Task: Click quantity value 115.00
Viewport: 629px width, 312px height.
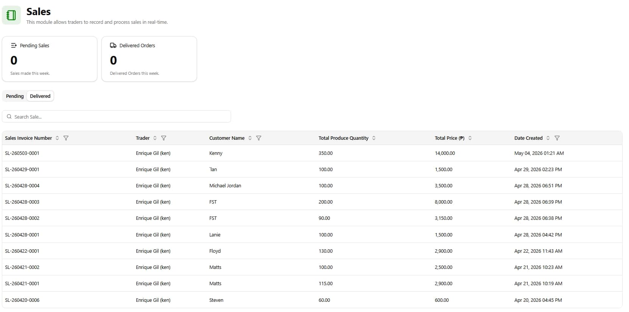Action: coord(326,283)
